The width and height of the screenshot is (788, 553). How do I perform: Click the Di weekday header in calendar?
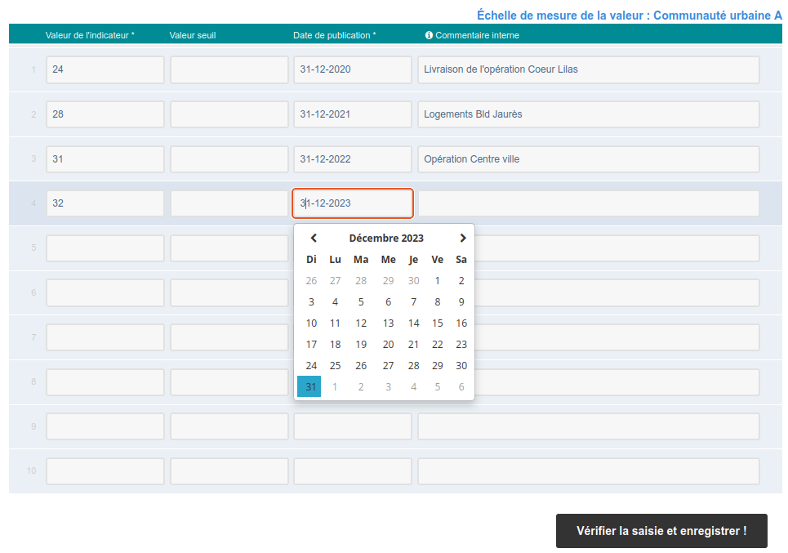point(311,260)
